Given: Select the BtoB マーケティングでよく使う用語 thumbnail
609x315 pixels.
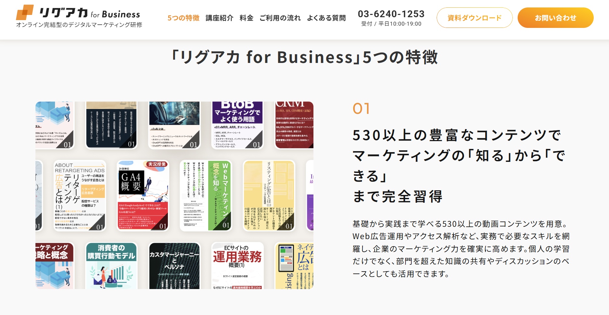Looking at the screenshot, I should click(238, 125).
